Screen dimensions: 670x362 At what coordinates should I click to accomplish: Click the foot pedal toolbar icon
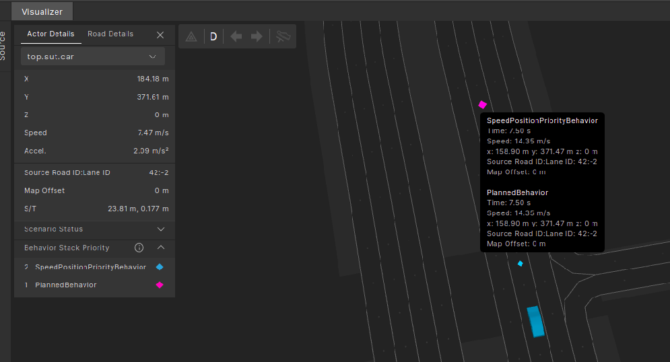tap(283, 36)
